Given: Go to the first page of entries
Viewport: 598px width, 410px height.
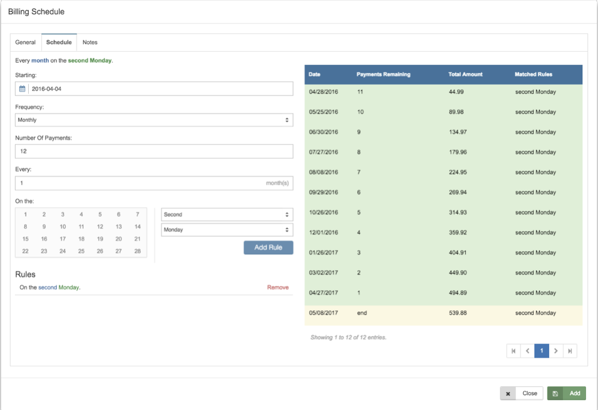Looking at the screenshot, I should [513, 351].
